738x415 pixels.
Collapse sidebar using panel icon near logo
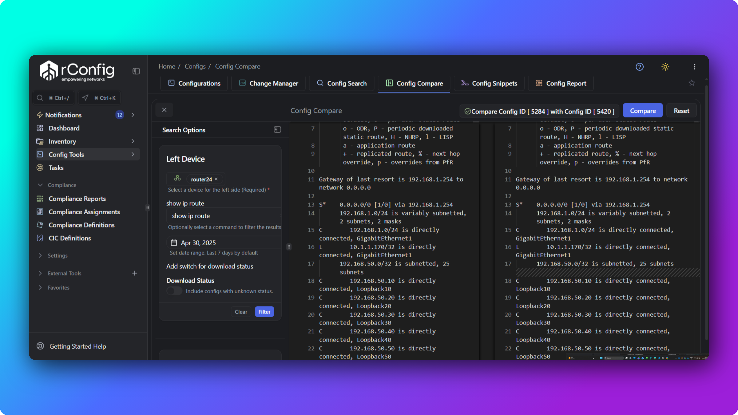[x=136, y=71]
